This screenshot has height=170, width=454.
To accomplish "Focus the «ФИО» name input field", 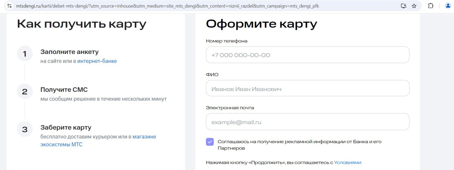I will [x=307, y=89].
